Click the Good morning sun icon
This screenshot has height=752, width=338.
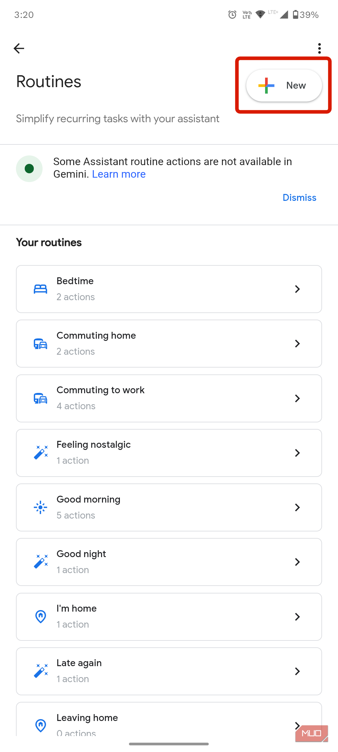40,507
